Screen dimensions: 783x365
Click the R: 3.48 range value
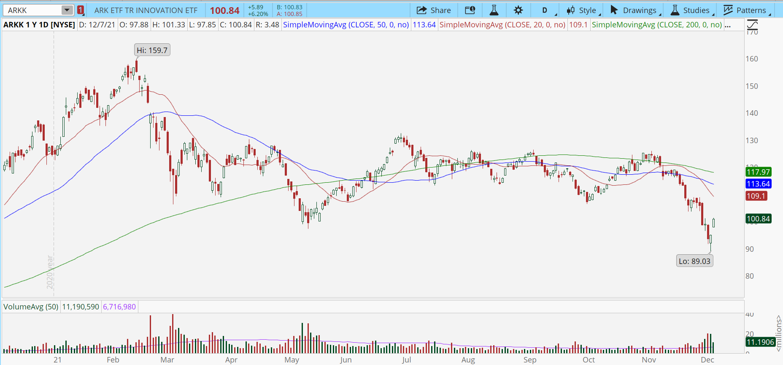click(267, 25)
